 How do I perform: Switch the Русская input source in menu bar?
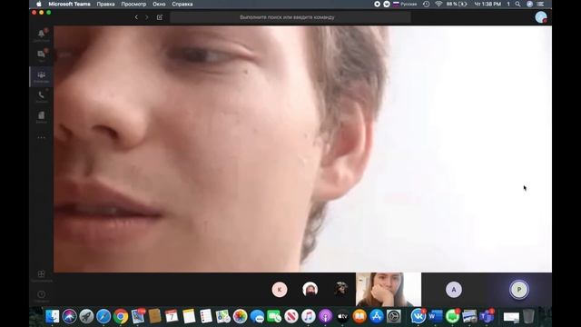pos(405,4)
